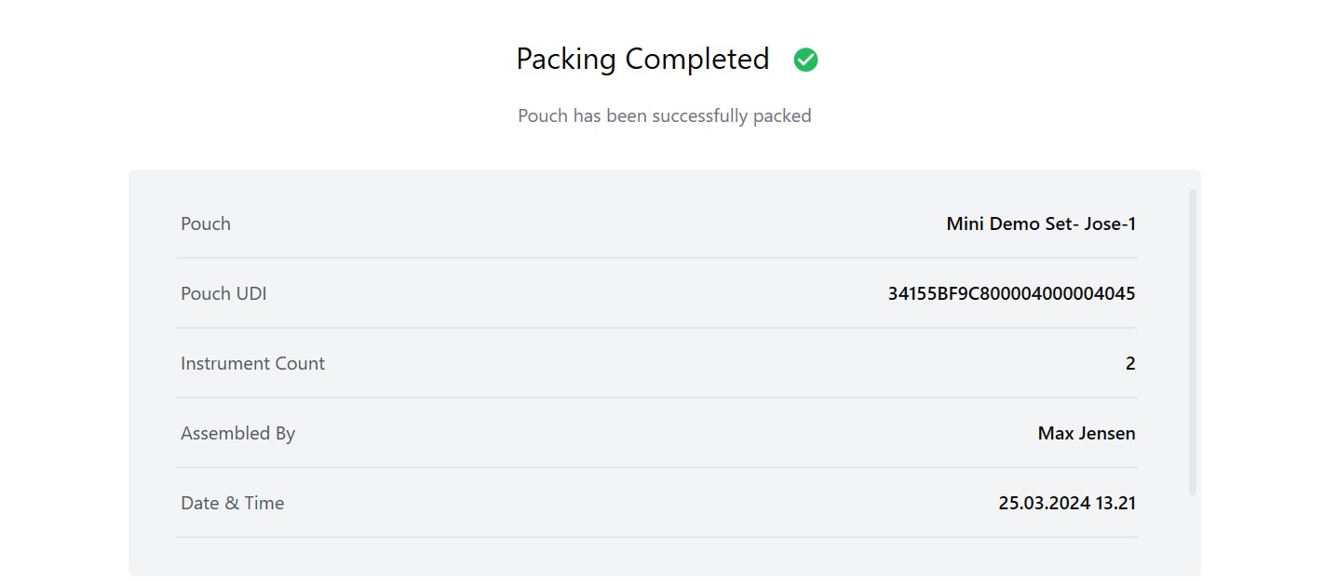
Task: Click the Instrument Count label
Action: (252, 363)
